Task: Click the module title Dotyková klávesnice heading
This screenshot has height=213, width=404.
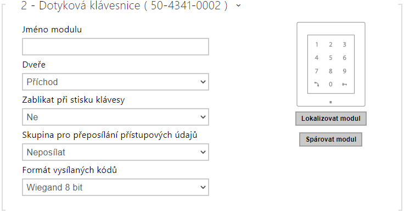Action: coord(124,5)
